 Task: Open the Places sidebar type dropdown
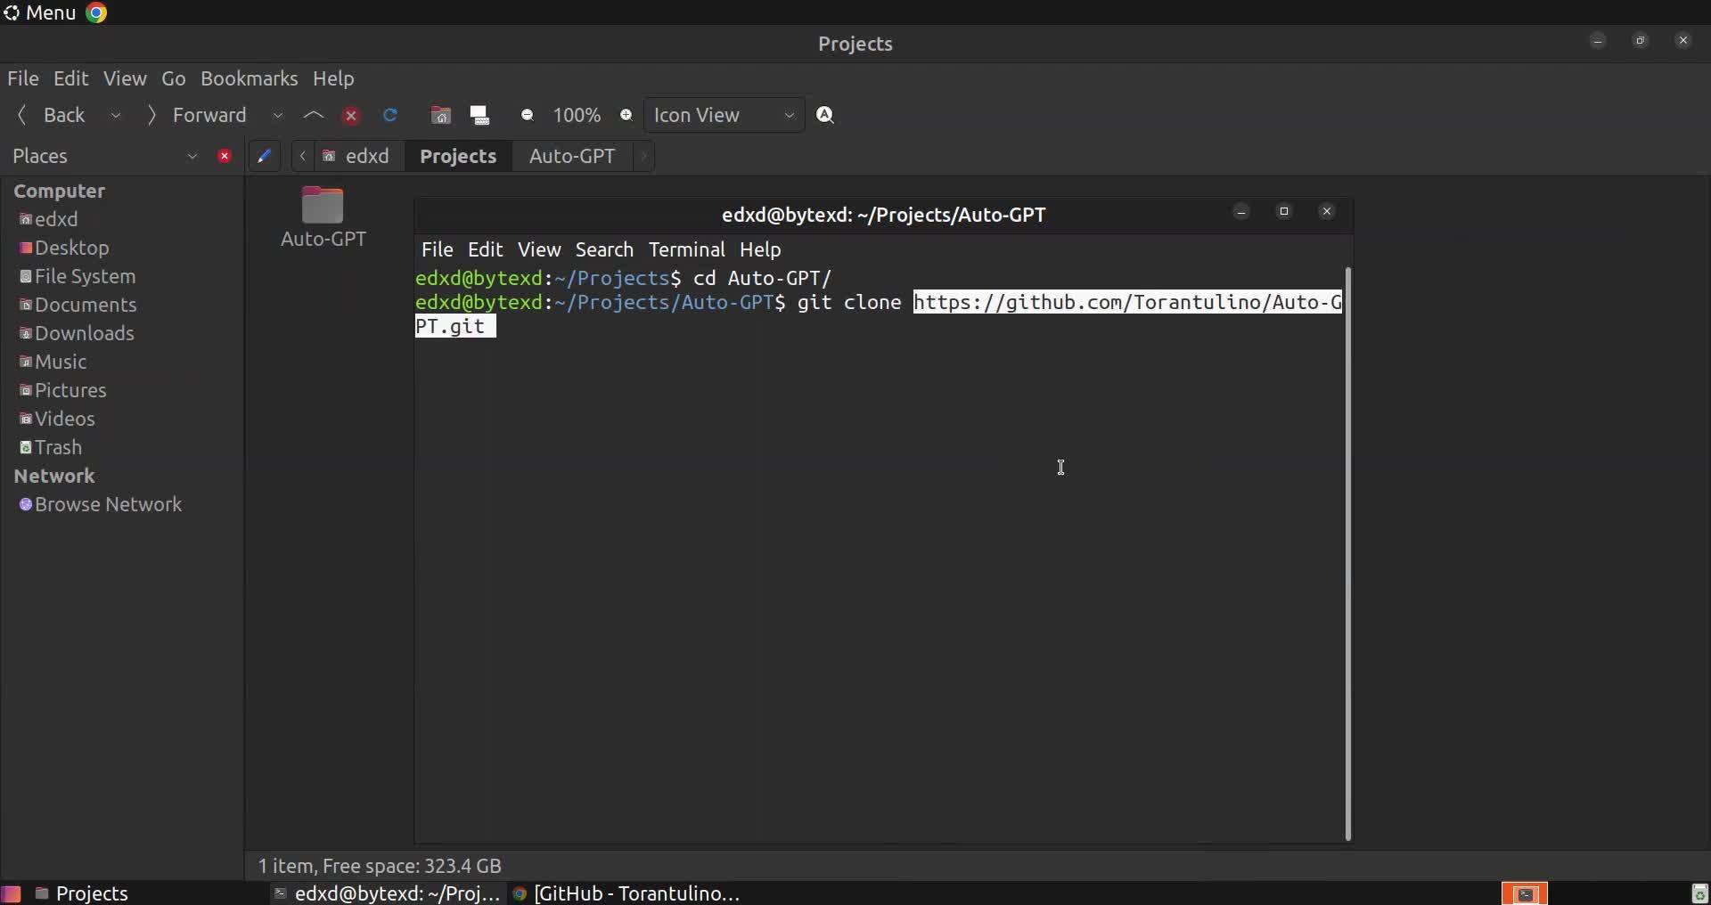tap(192, 156)
